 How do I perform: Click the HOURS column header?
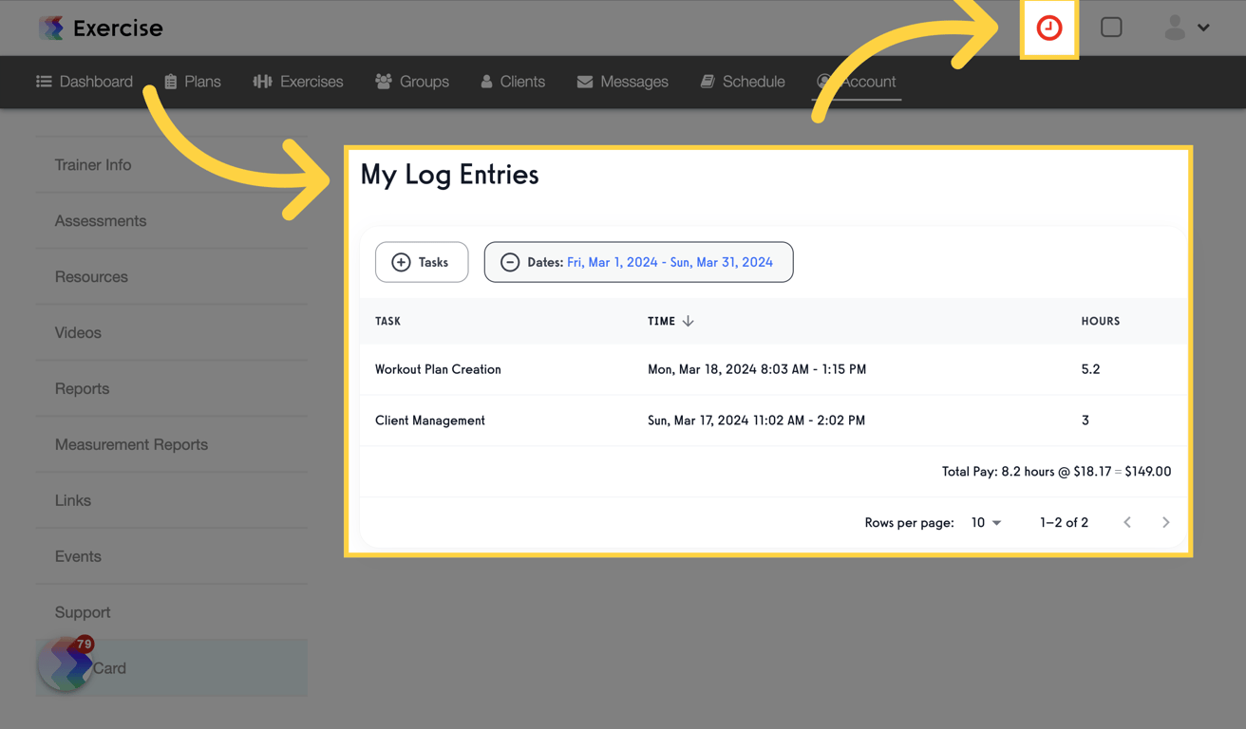[x=1100, y=321]
